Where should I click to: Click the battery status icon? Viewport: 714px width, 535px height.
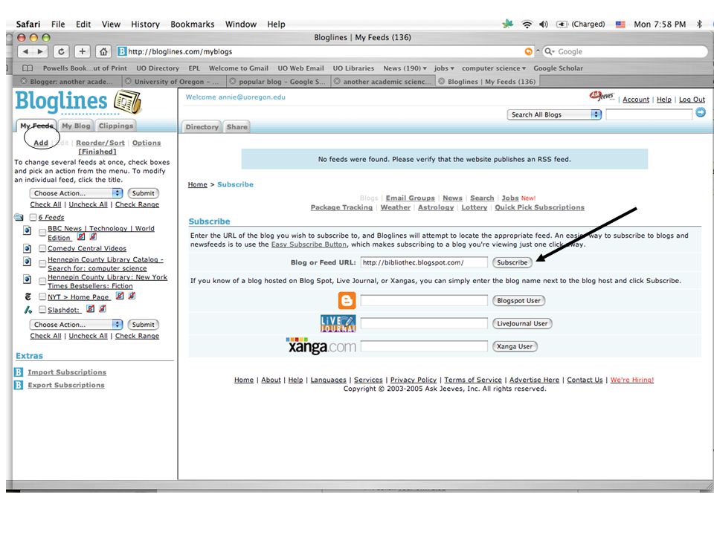click(562, 24)
